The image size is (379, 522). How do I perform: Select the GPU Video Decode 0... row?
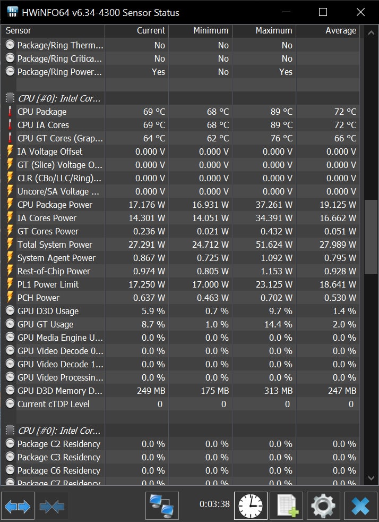click(x=60, y=351)
